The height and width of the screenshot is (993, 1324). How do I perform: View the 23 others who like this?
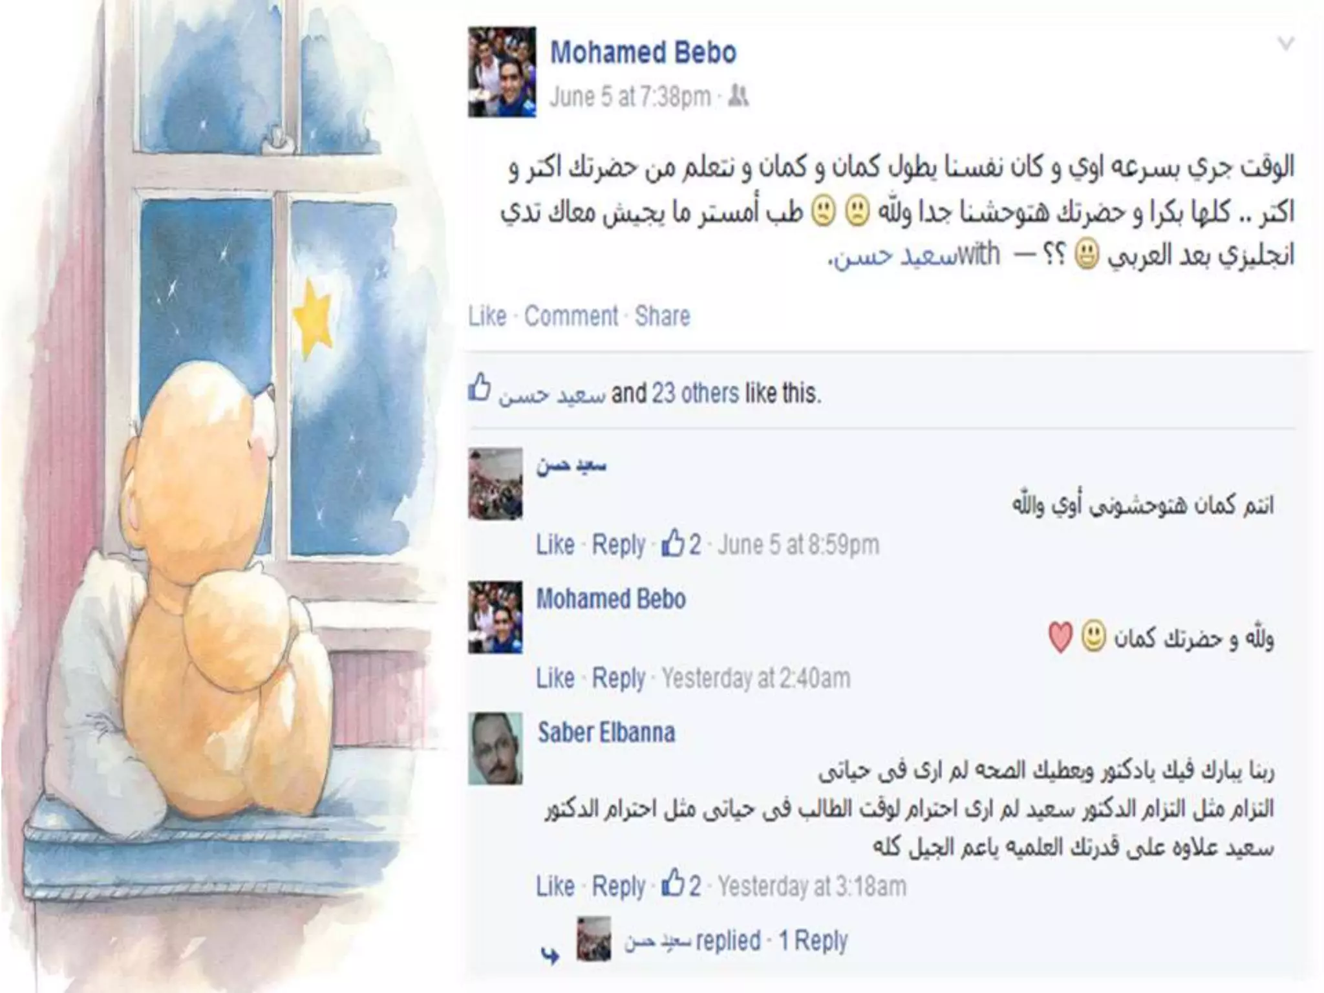click(x=695, y=393)
